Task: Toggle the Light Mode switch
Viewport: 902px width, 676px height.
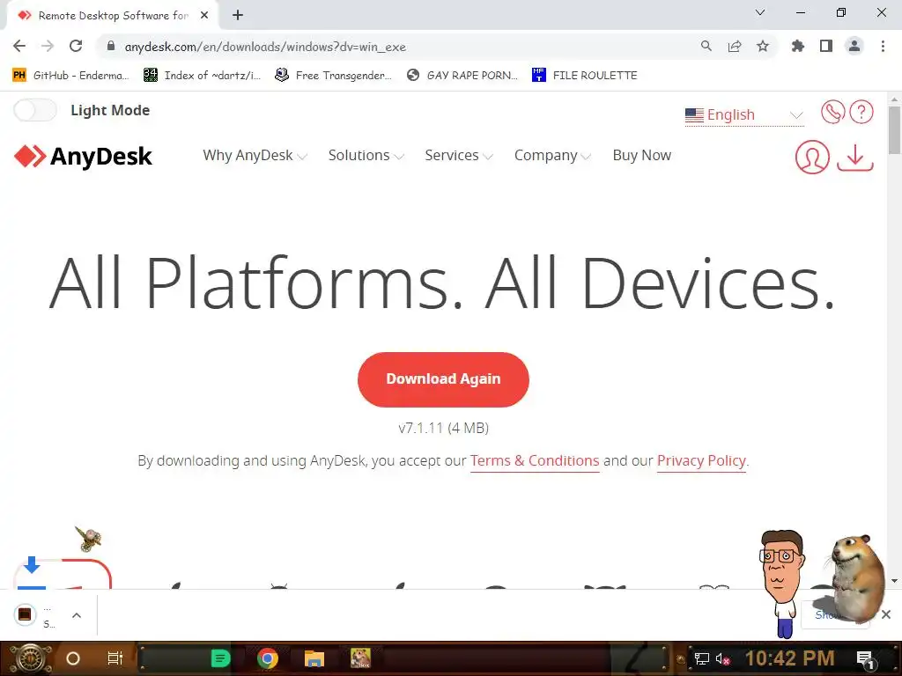Action: (35, 110)
